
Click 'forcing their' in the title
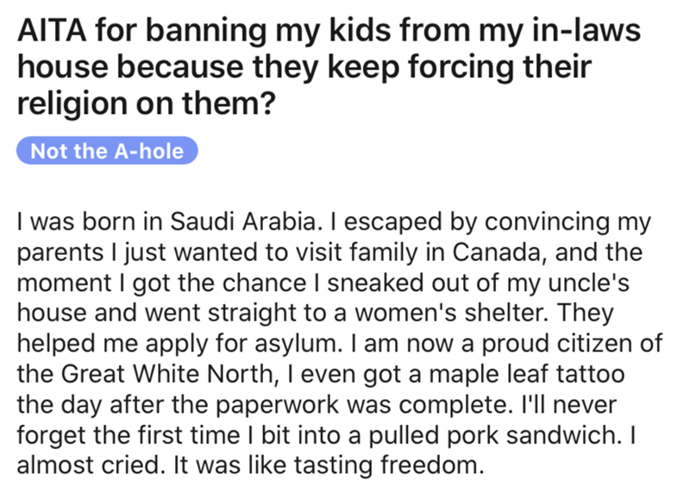pyautogui.click(x=499, y=67)
